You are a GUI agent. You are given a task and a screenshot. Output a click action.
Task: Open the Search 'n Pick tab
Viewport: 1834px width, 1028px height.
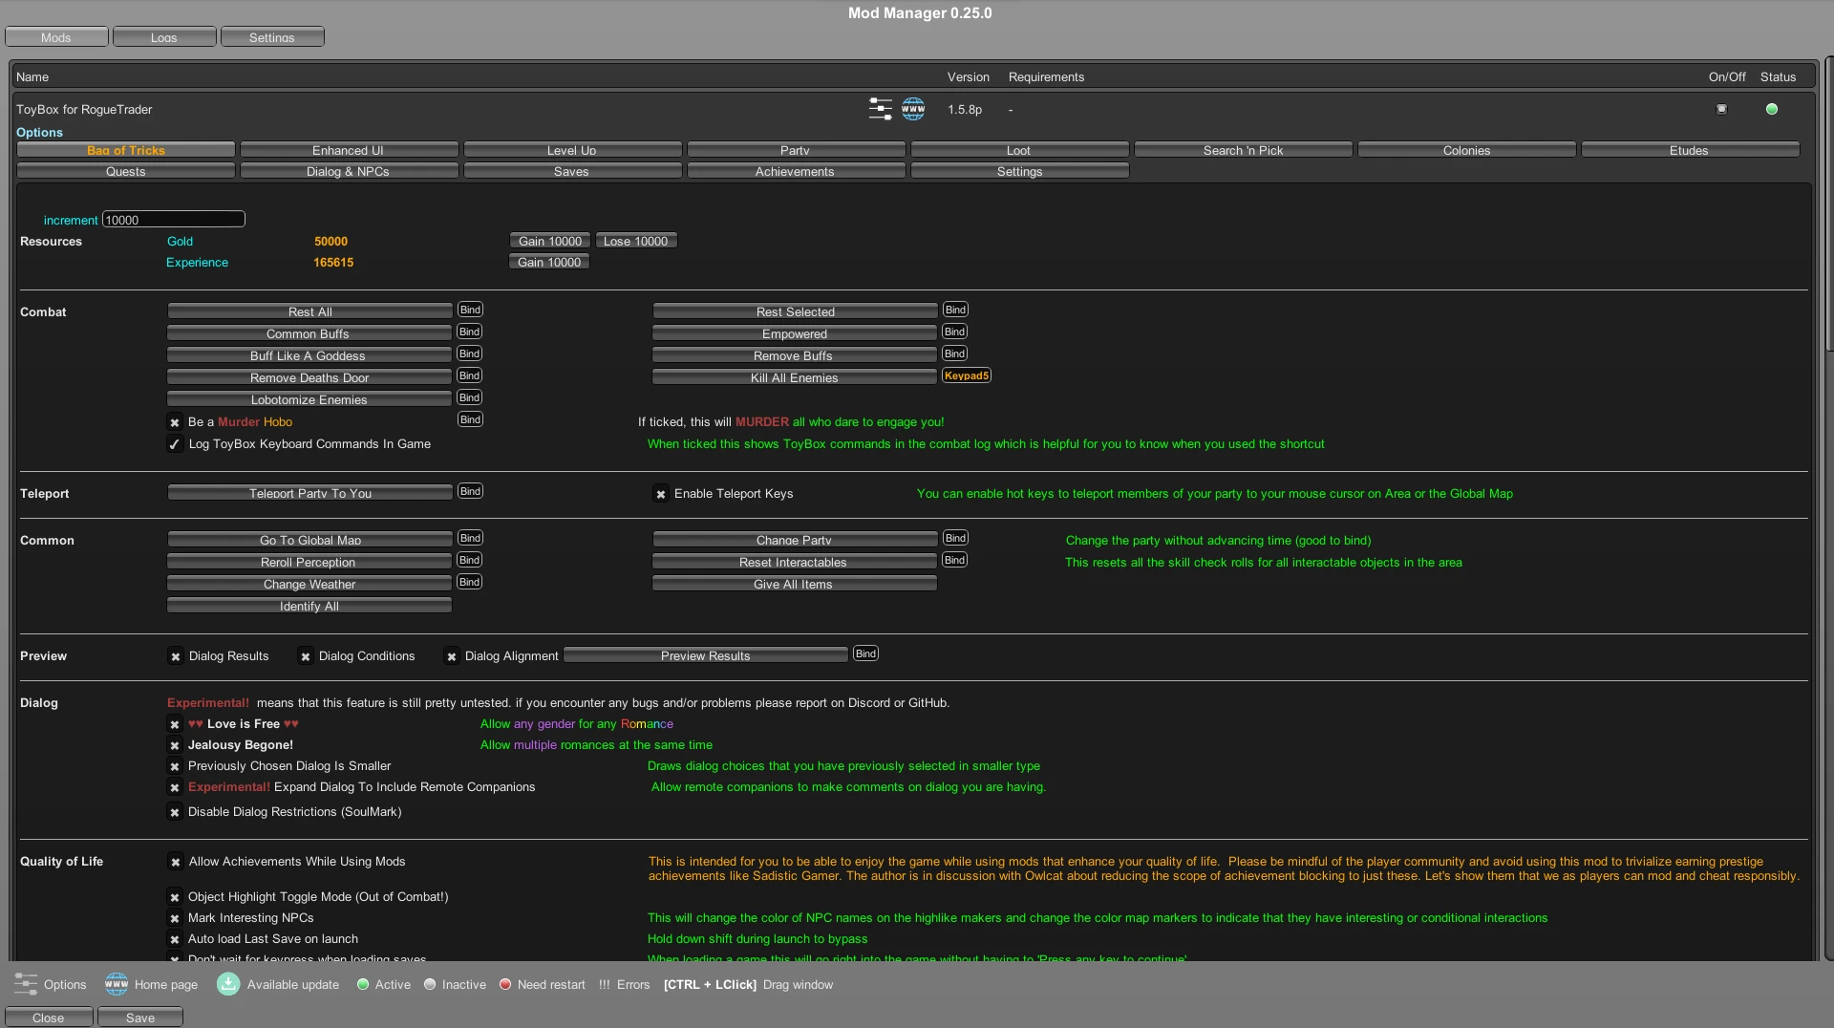click(1243, 150)
